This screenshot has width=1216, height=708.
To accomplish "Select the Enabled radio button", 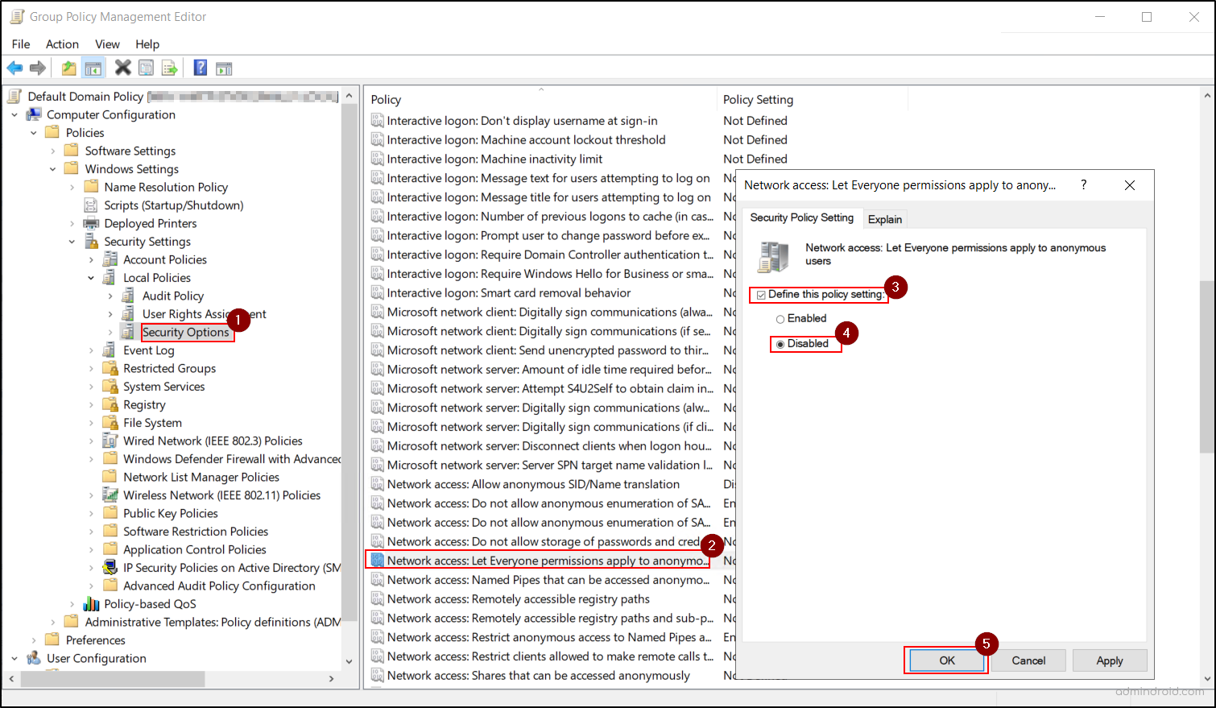I will pos(780,318).
